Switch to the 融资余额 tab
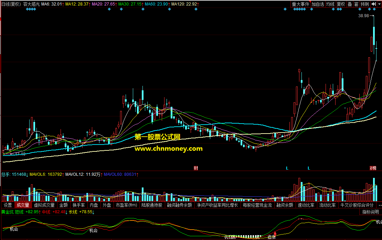This screenshot has width=382, height=240. [285, 205]
